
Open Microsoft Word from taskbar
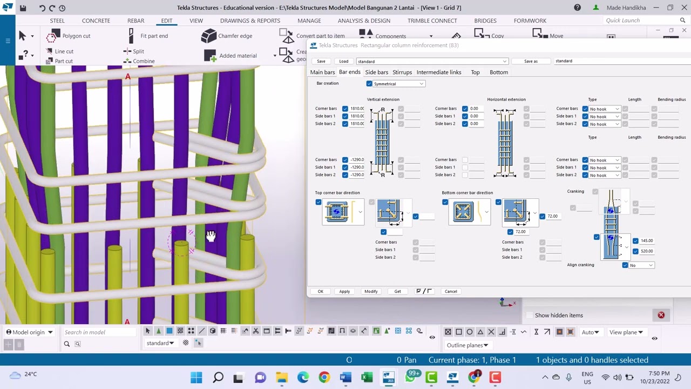345,377
